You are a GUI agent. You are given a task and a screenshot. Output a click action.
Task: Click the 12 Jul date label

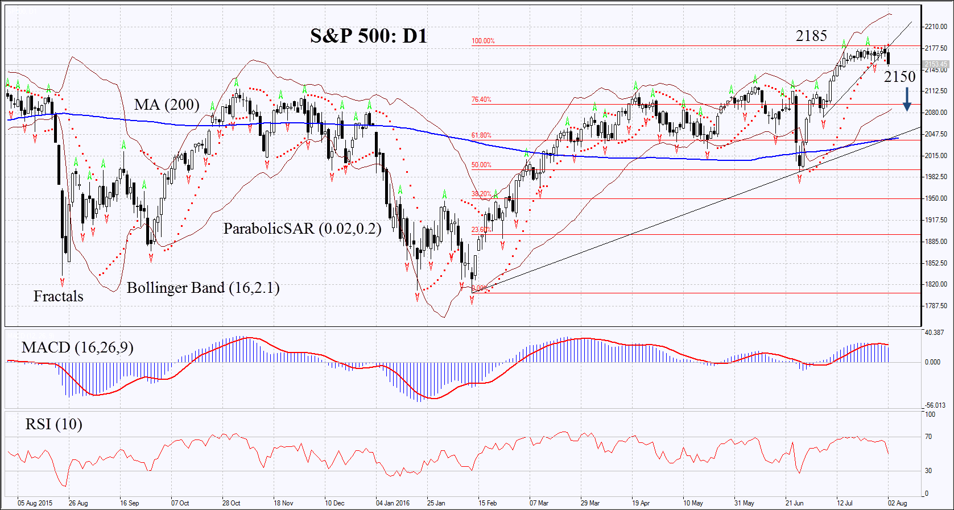point(844,503)
